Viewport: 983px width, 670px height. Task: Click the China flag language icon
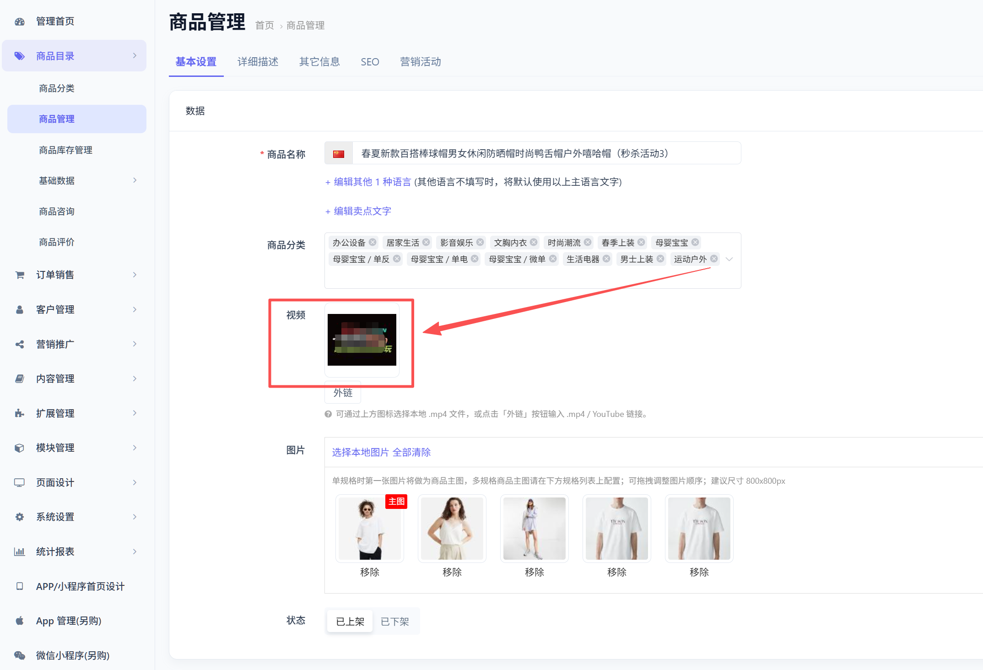(339, 154)
